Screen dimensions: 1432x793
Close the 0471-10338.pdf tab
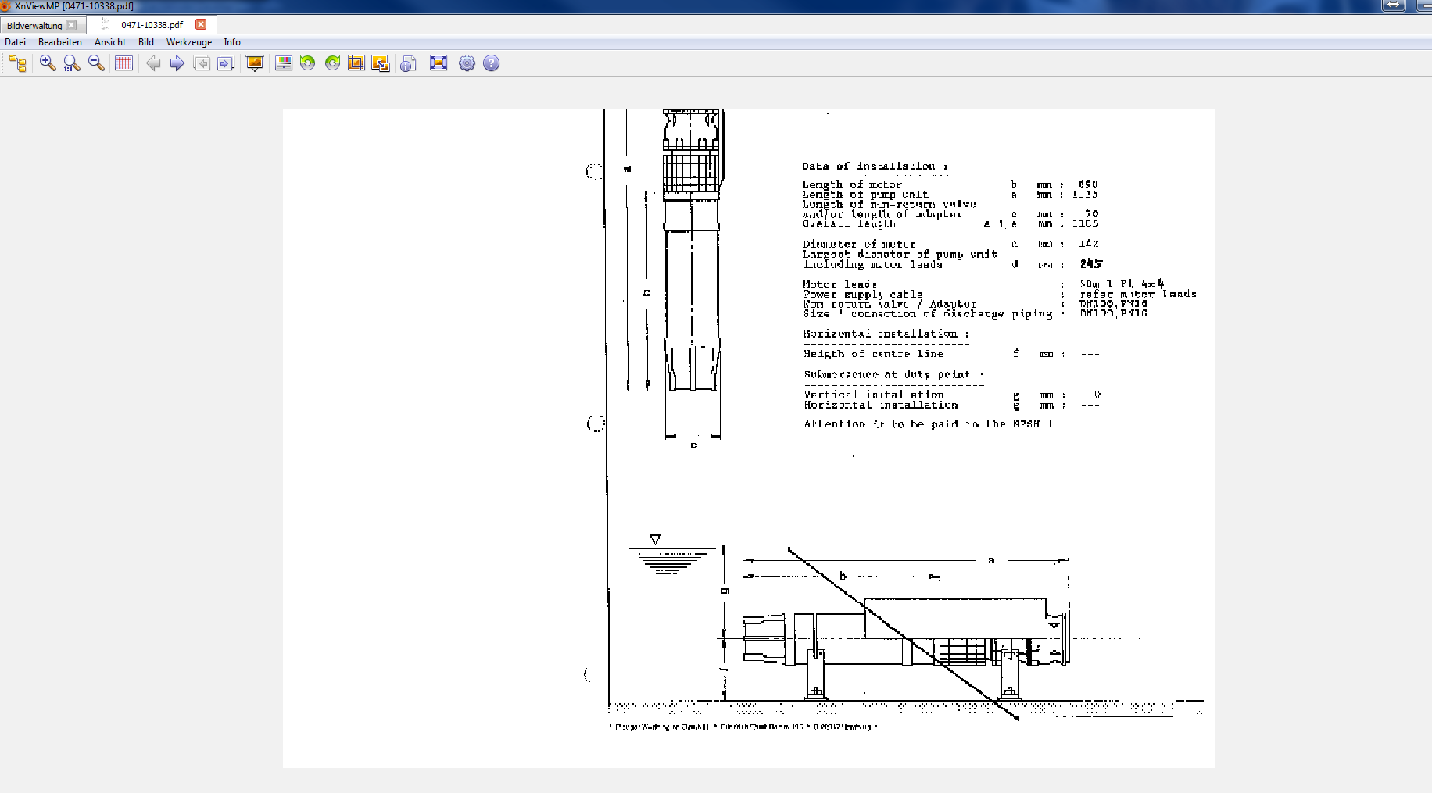click(x=201, y=24)
